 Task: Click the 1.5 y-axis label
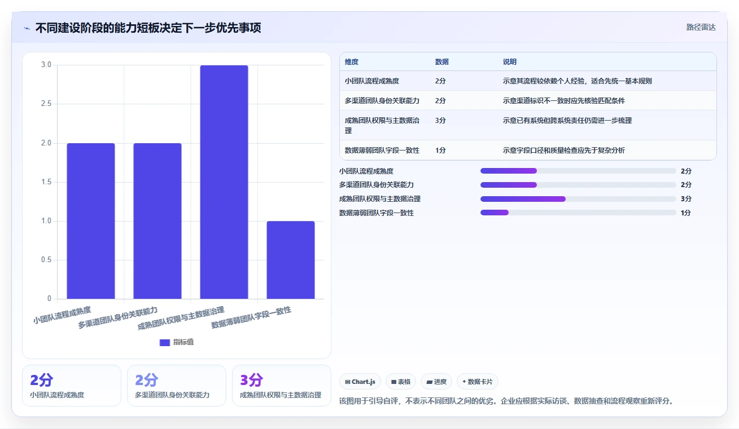point(46,182)
